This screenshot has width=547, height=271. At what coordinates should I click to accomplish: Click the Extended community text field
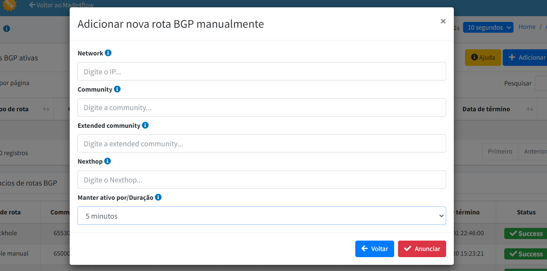(x=262, y=144)
